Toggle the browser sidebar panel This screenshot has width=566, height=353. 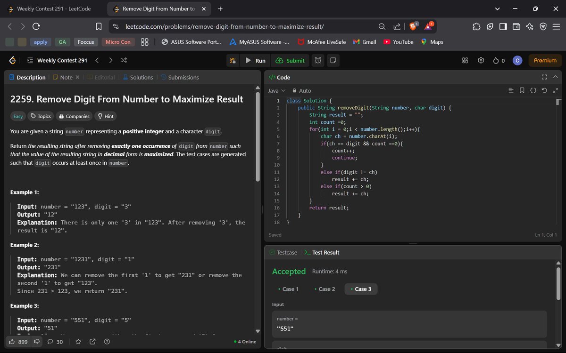503,26
